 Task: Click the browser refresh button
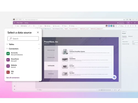click(x=20, y=20)
